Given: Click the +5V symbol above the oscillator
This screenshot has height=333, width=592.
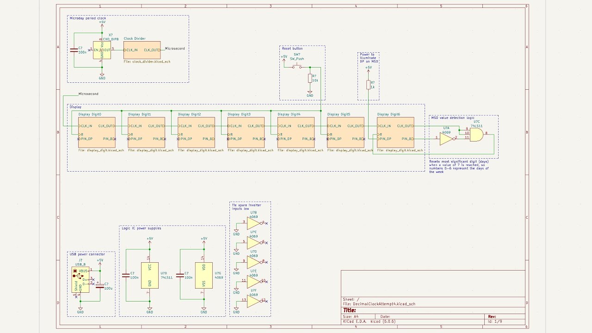Looking at the screenshot, I should [102, 23].
